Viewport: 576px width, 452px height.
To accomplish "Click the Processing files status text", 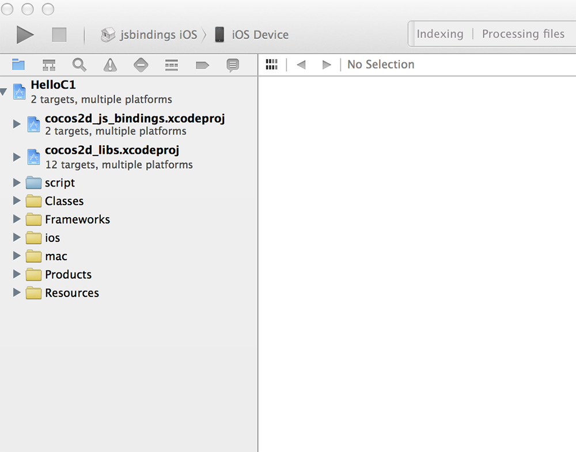I will click(523, 34).
